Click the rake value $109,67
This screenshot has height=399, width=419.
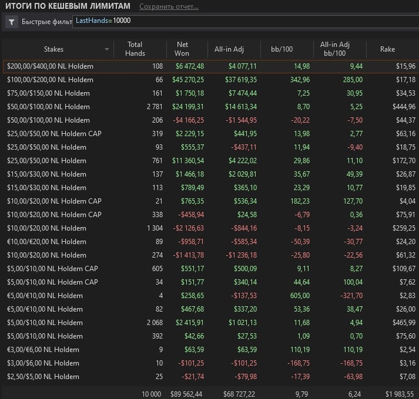[x=404, y=269]
